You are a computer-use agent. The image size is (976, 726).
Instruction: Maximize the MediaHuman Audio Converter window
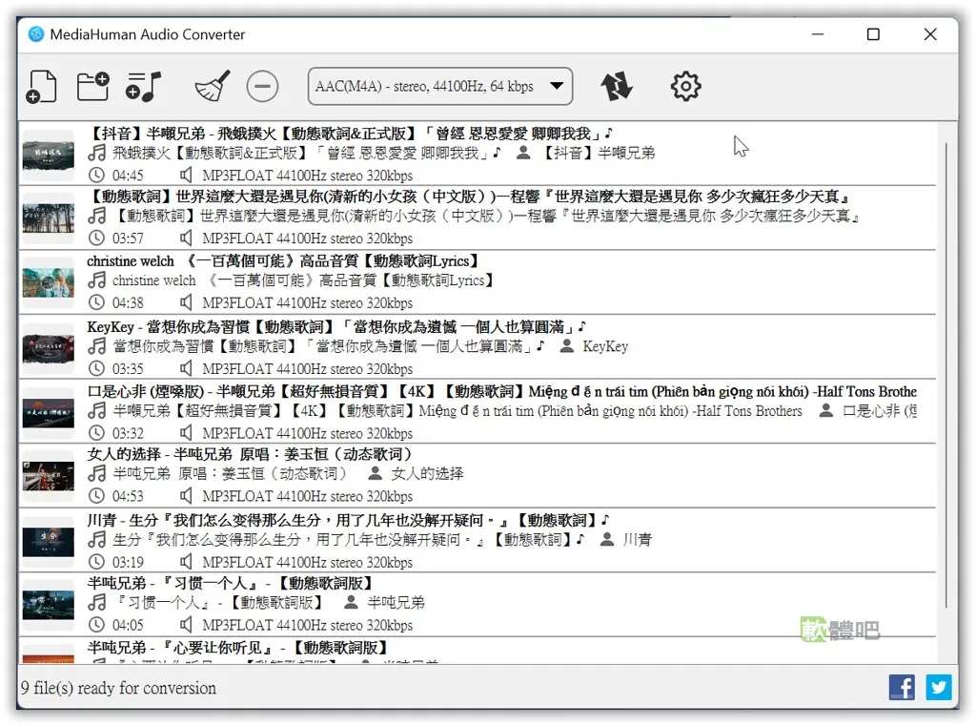pos(873,34)
